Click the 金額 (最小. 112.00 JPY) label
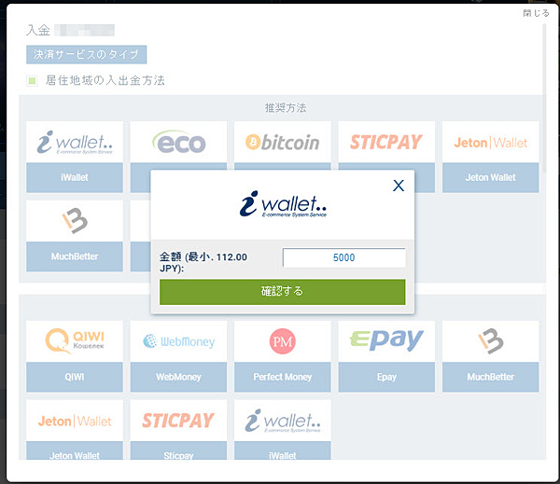The height and width of the screenshot is (484, 560). [203, 262]
